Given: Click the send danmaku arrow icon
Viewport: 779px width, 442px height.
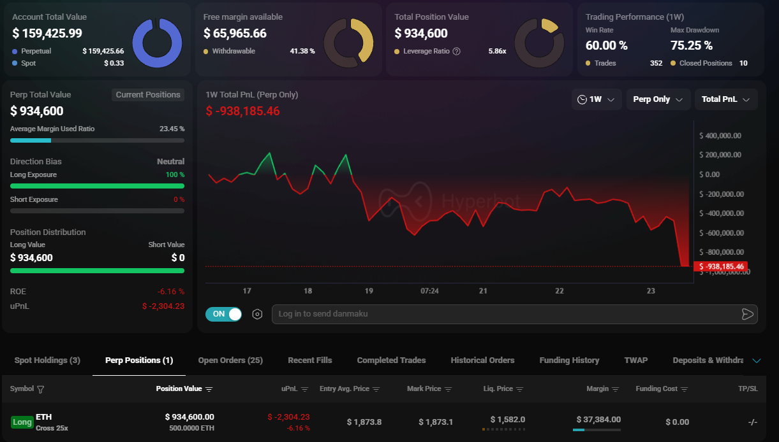Looking at the screenshot, I should (x=747, y=314).
